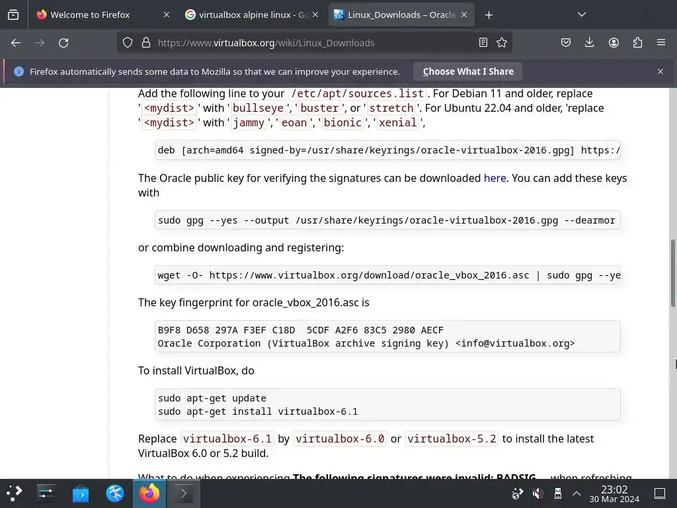Click Choose What I Share button
Image resolution: width=677 pixels, height=508 pixels.
click(467, 71)
